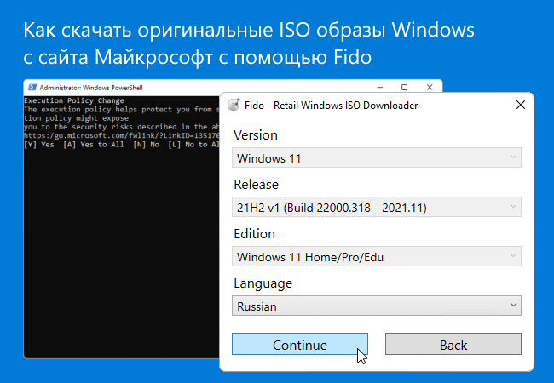This screenshot has width=554, height=383.
Task: Maximize the PowerShell window
Action: click(x=405, y=88)
